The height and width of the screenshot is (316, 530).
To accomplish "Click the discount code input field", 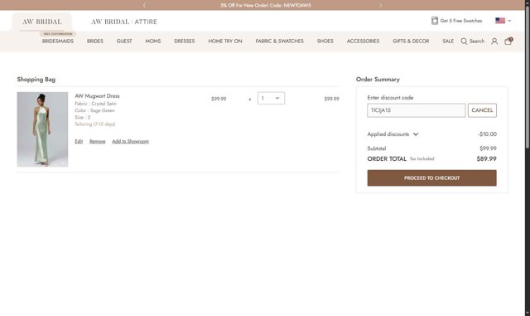I will click(417, 110).
